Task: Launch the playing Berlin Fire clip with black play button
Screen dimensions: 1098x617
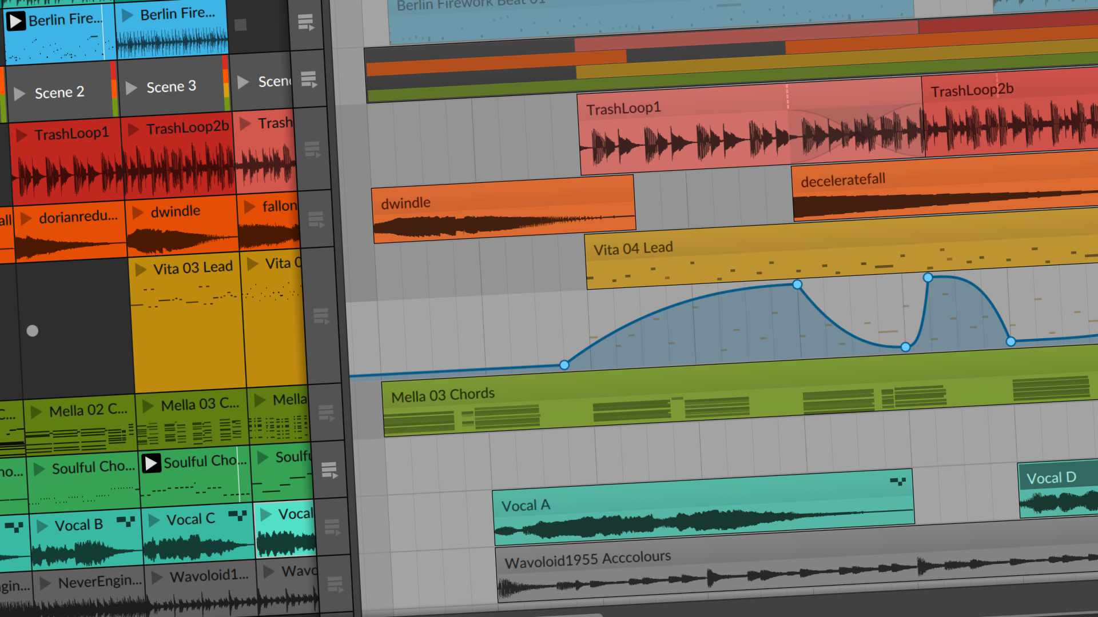Action: pos(16,21)
